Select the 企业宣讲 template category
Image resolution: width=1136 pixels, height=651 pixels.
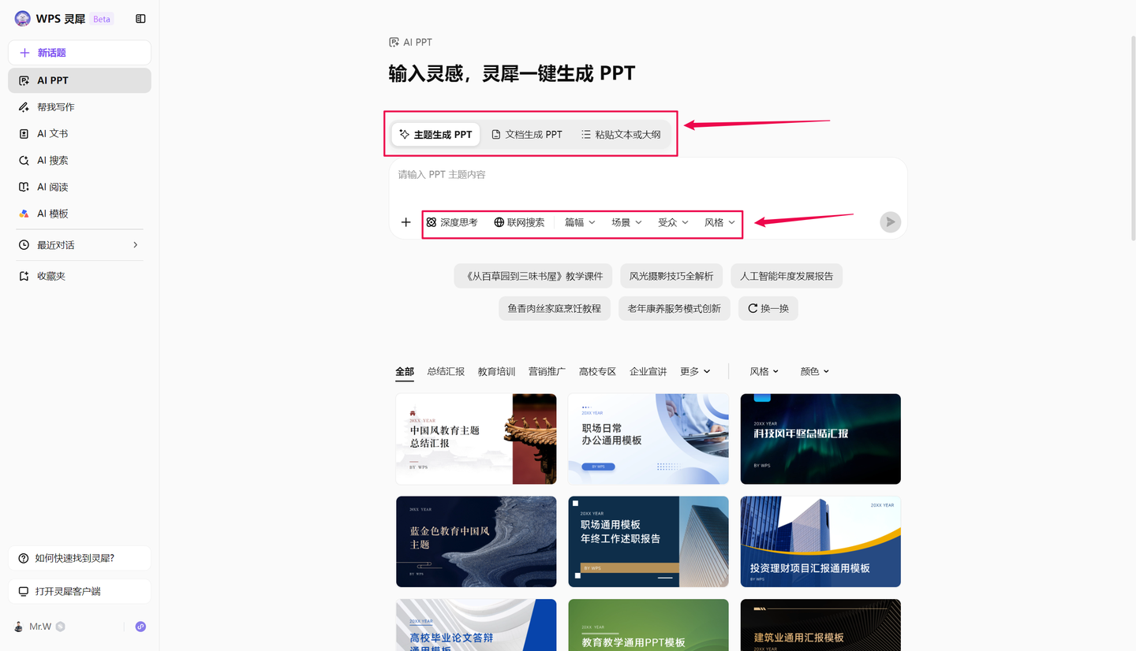[648, 371]
